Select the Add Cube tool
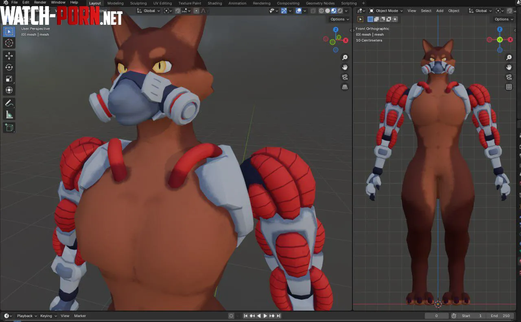The height and width of the screenshot is (322, 521). [9, 128]
